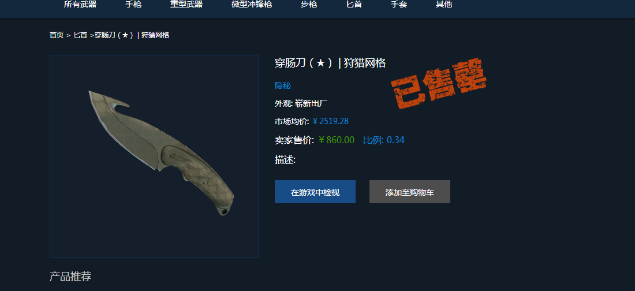Go to the 手套 category
The image size is (635, 291).
point(399,5)
